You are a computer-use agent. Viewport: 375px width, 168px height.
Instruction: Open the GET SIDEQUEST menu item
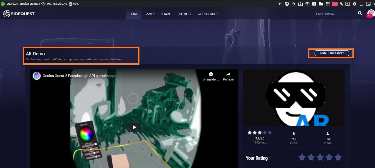click(208, 14)
